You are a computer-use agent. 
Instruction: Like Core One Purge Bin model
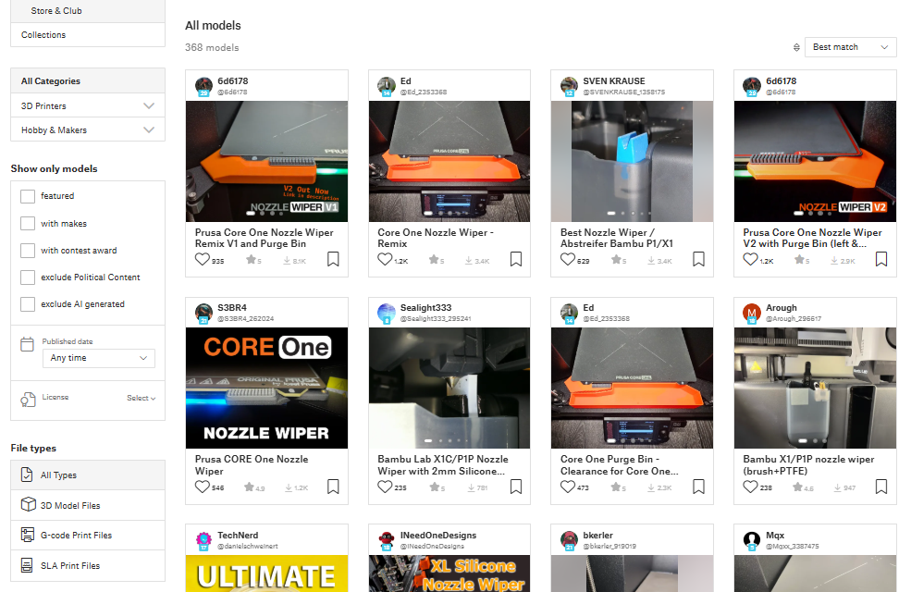568,487
